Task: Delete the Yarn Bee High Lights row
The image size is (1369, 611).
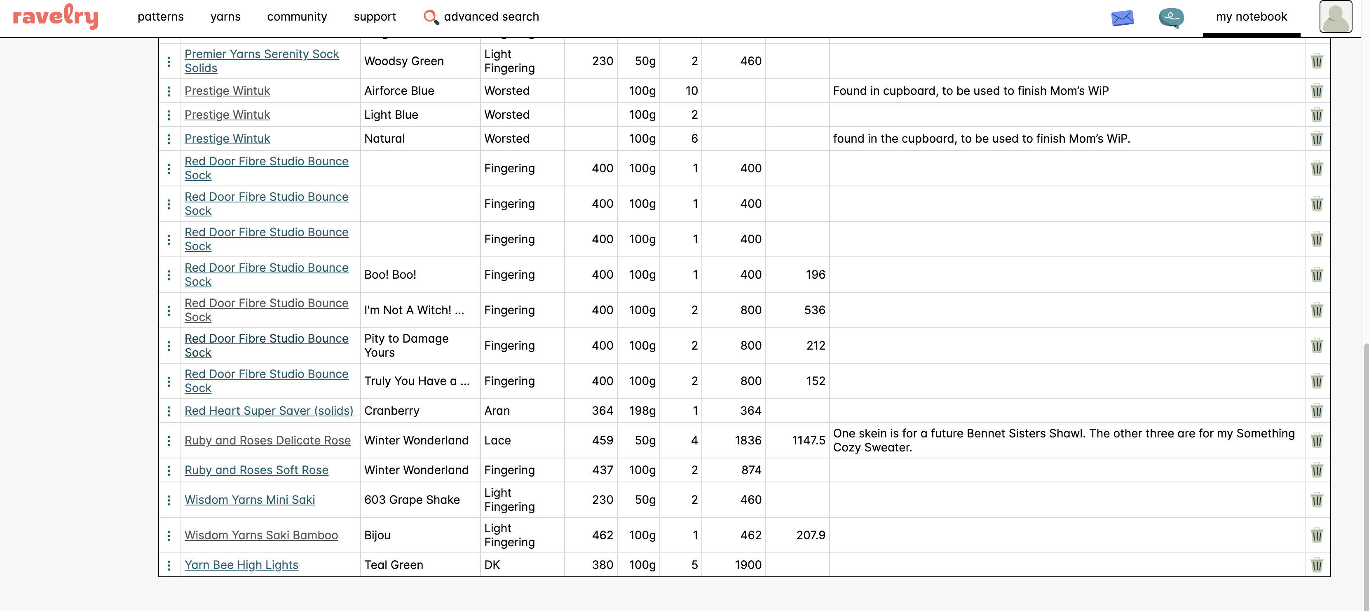Action: click(x=1316, y=565)
